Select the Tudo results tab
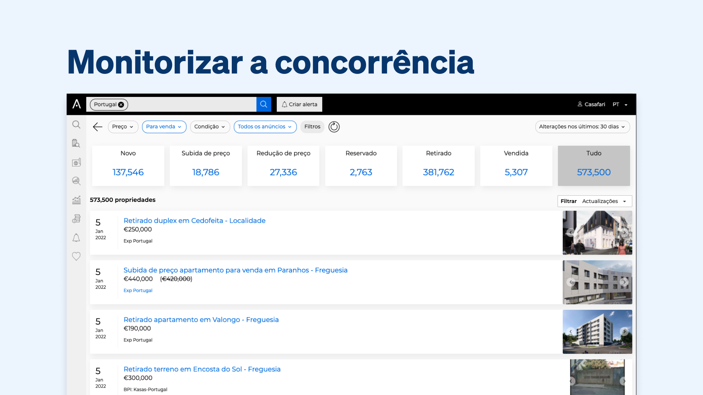 [594, 166]
